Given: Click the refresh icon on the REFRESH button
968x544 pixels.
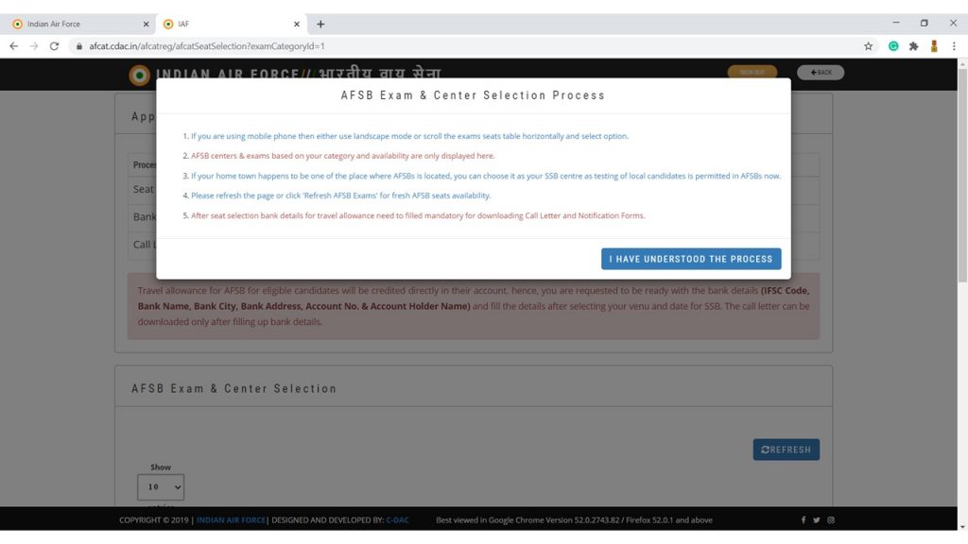Looking at the screenshot, I should 765,449.
